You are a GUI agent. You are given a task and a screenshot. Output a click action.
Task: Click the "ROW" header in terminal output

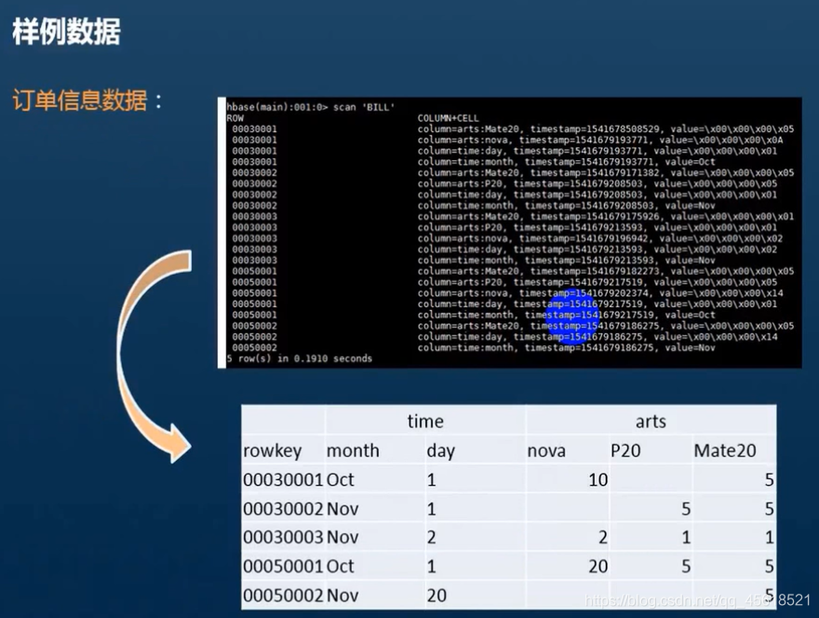235,118
